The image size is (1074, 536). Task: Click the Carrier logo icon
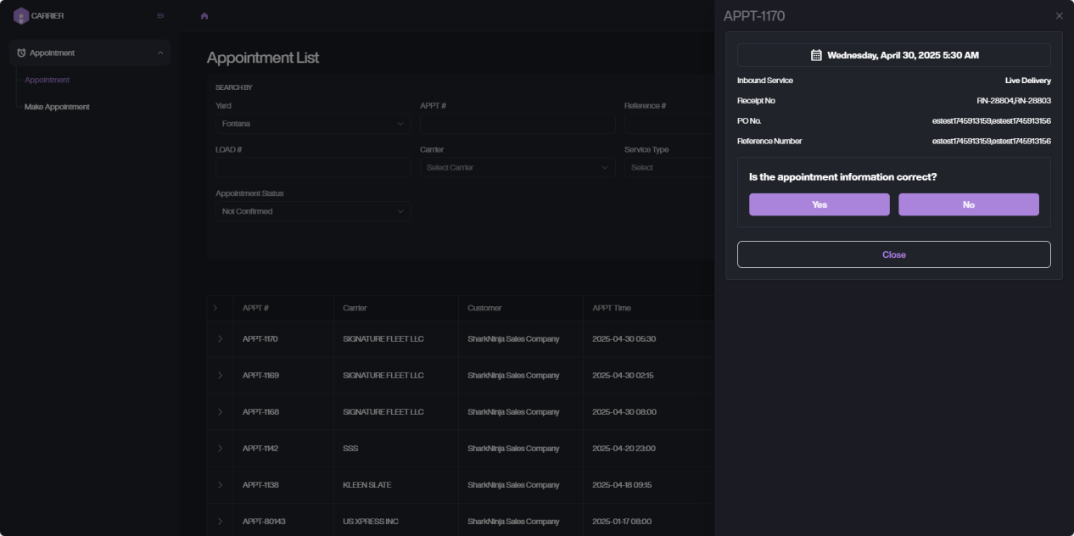[x=21, y=15]
